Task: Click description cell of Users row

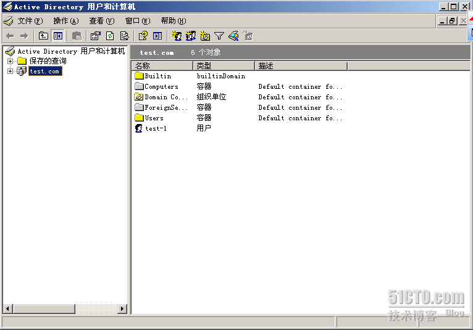Action: tap(300, 118)
